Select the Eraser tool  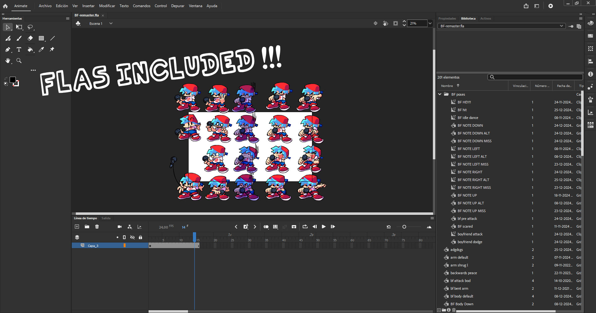[x=30, y=38]
